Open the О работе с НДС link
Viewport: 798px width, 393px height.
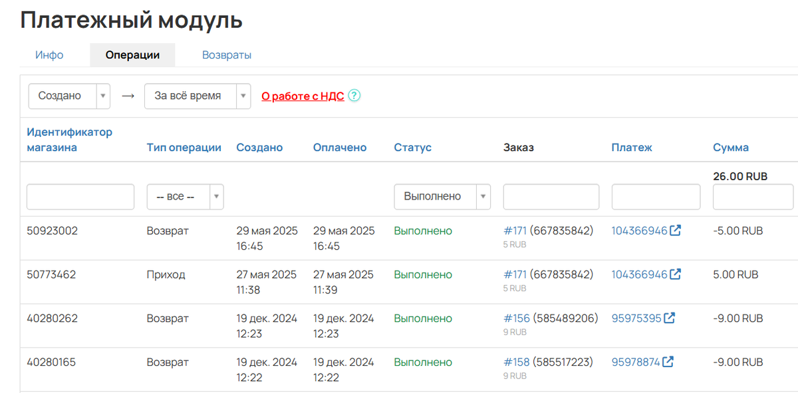[x=303, y=96]
